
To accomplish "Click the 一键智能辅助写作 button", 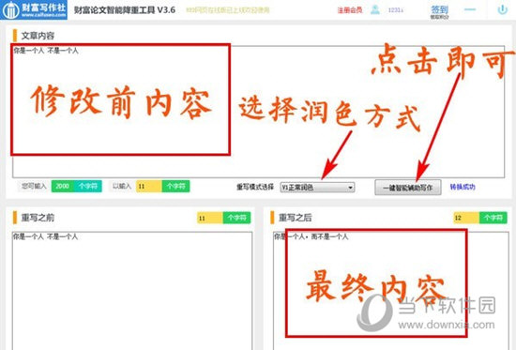I will point(408,188).
